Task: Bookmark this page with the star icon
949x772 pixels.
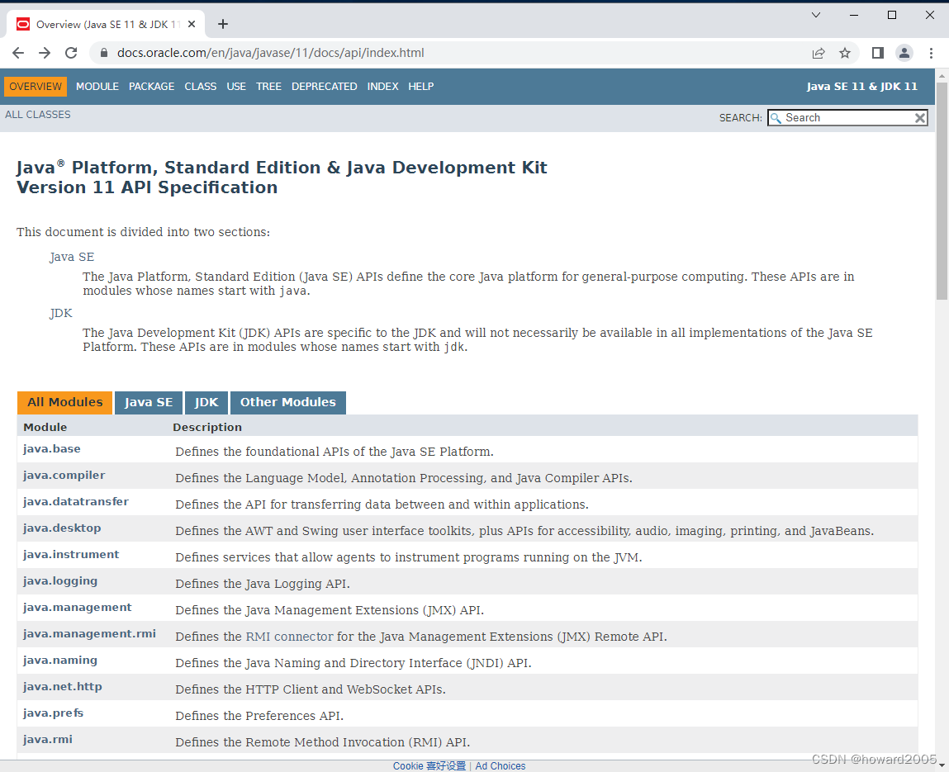Action: click(845, 53)
